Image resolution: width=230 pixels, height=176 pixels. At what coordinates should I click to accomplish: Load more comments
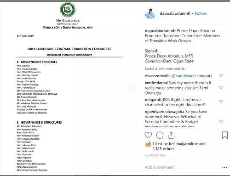[x=165, y=68]
